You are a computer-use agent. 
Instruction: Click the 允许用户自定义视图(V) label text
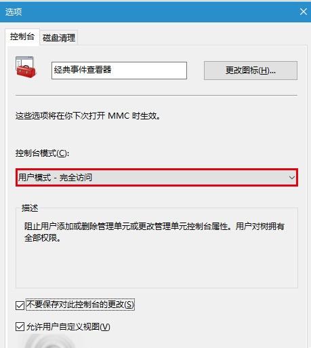tap(68, 326)
